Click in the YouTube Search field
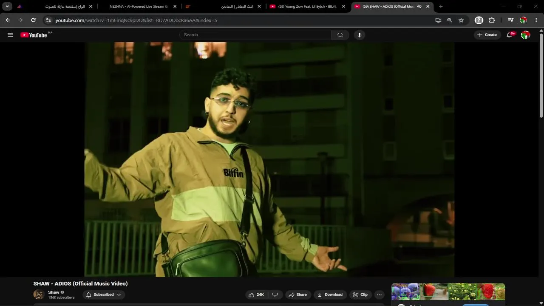 pos(255,35)
